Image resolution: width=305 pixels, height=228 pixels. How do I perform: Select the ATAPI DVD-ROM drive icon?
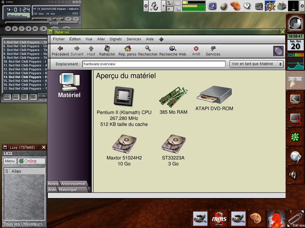214,95
